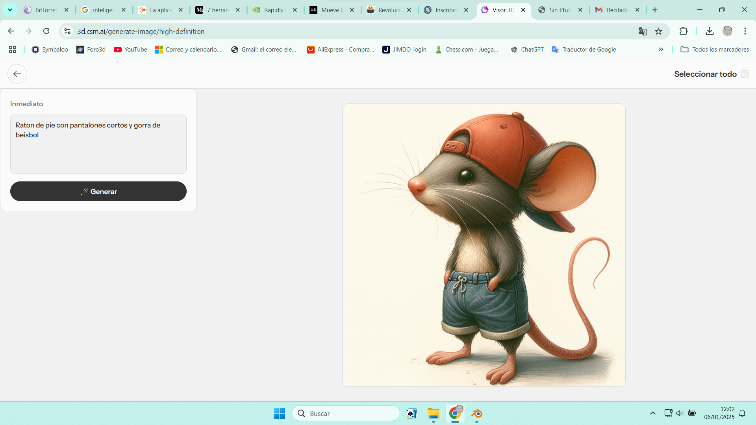Open the browser extensions puzzle icon
Screen dimensions: 756x425
pyautogui.click(x=684, y=31)
